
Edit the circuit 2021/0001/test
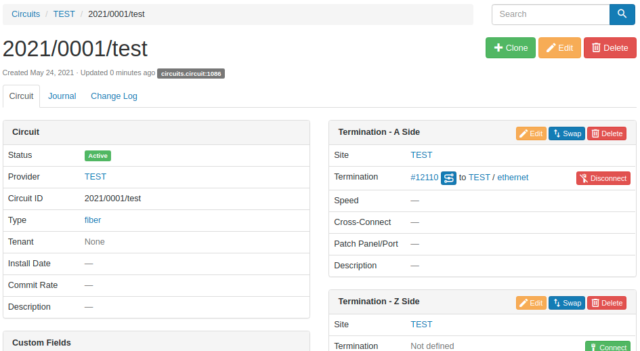559,48
